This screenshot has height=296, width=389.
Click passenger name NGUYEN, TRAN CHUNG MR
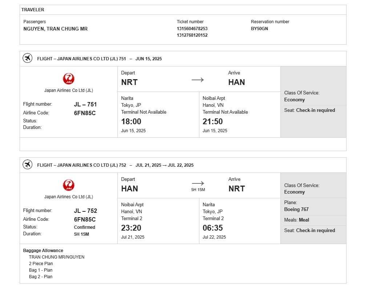56,29
